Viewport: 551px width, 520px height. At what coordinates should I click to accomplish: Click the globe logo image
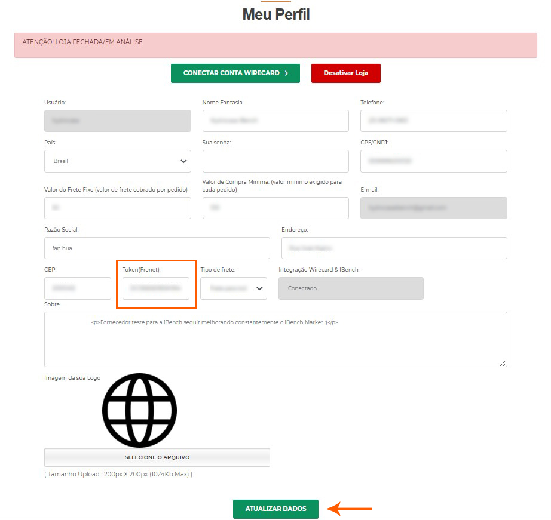point(139,410)
